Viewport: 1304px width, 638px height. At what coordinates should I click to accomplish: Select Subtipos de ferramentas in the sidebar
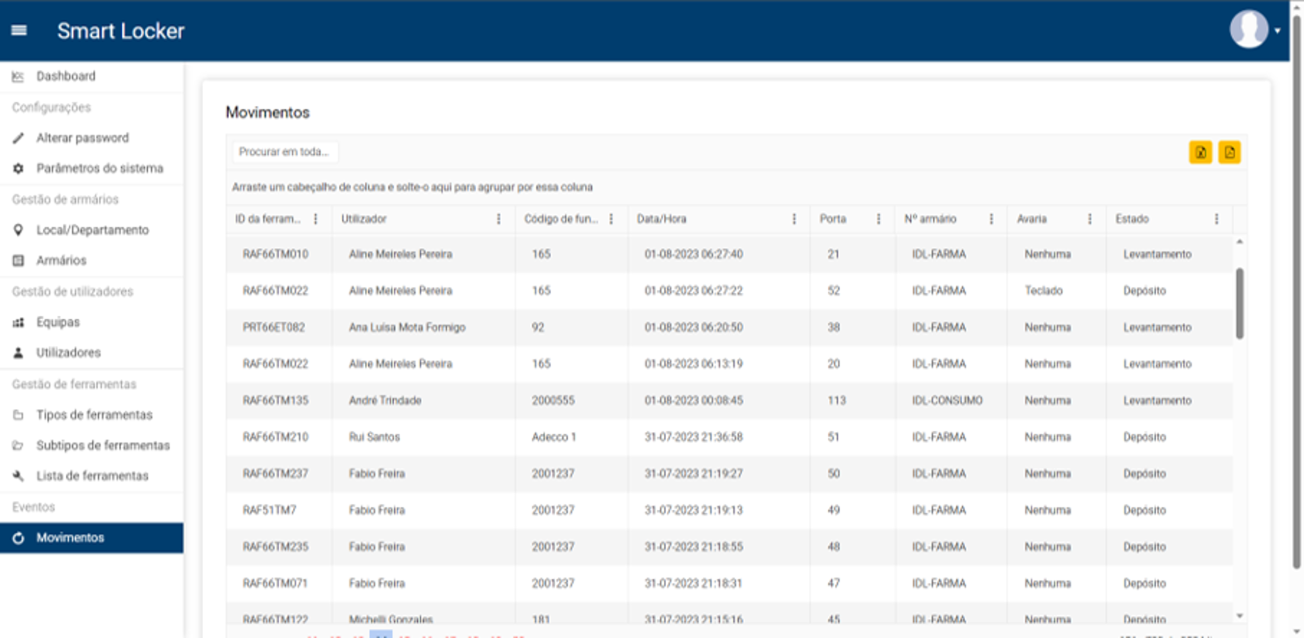pos(103,445)
